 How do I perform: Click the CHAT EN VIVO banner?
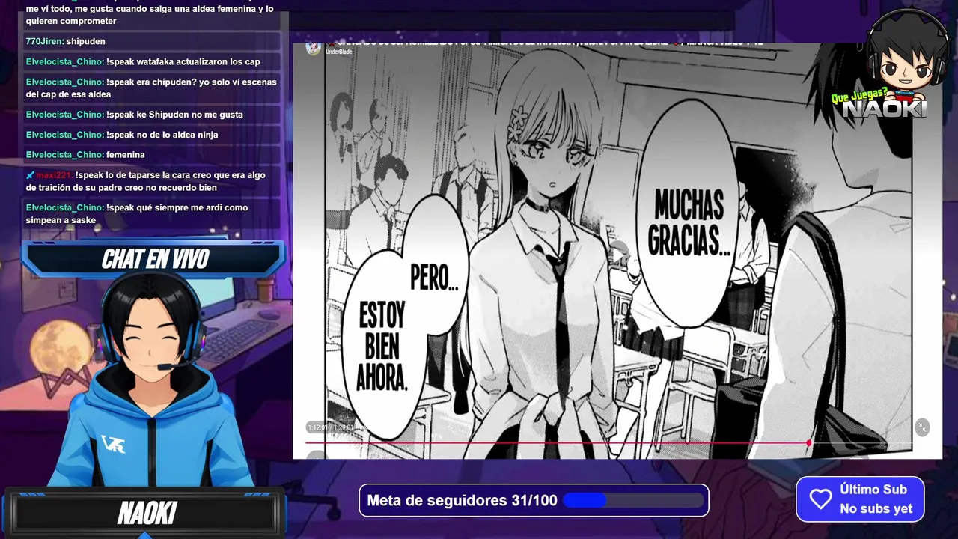tap(154, 259)
